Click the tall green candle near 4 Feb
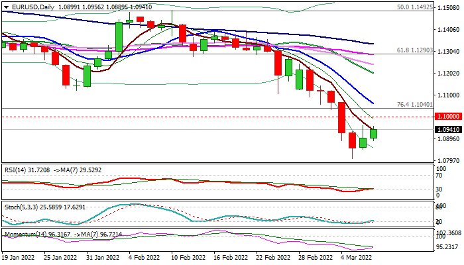The image size is (464, 265). 119,36
